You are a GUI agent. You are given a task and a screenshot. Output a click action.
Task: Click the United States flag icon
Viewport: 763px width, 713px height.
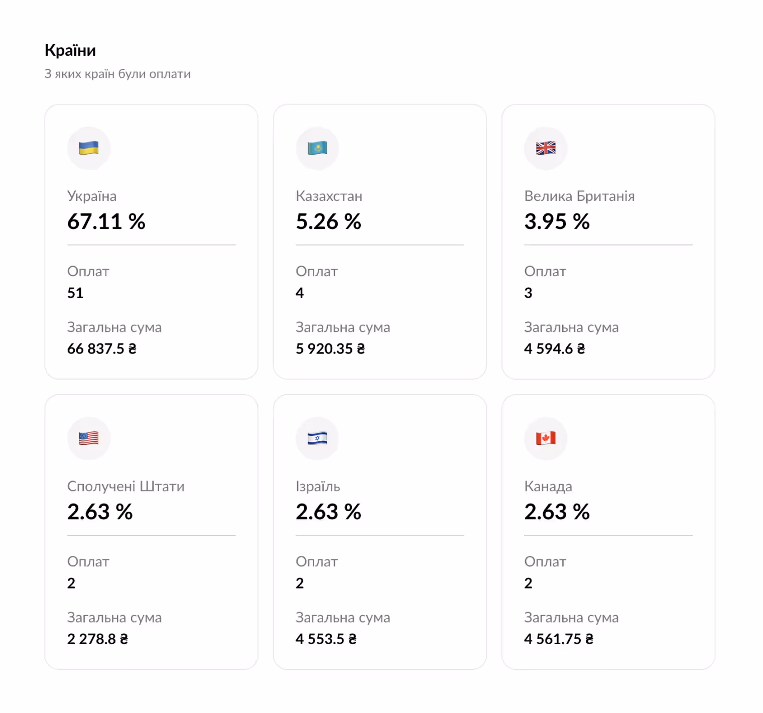[89, 438]
